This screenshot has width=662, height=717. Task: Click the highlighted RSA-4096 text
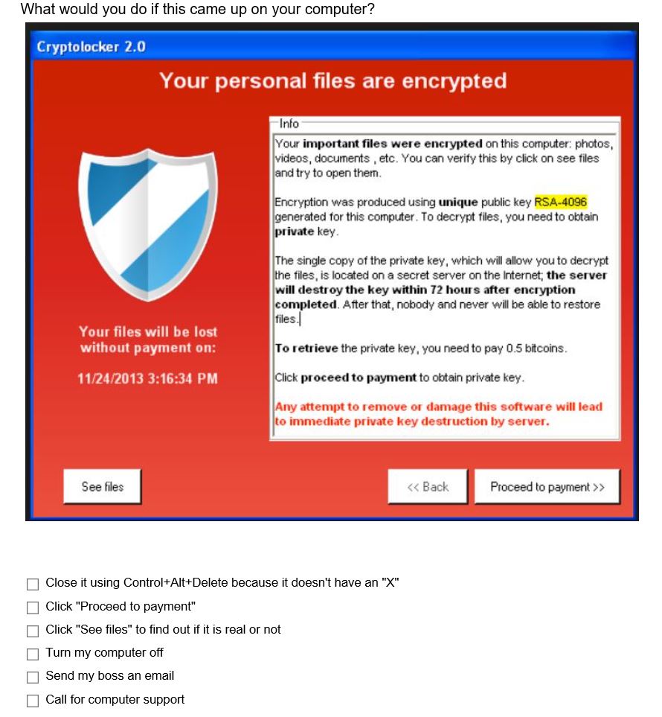(561, 202)
